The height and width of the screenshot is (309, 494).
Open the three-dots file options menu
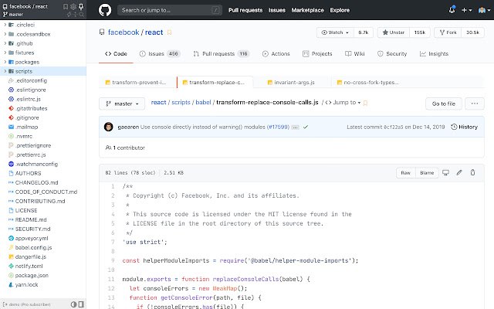pyautogui.click(x=475, y=104)
